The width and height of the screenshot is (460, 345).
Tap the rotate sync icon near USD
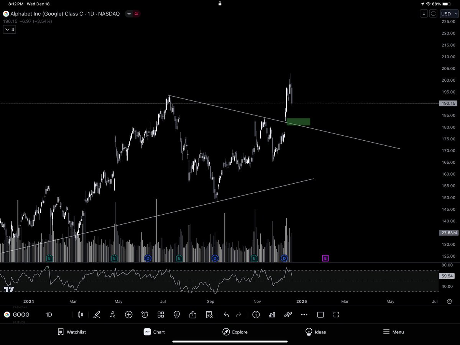tap(434, 13)
